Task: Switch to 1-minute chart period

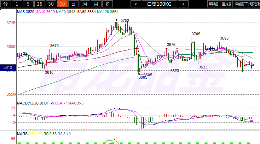Action: (18, 4)
